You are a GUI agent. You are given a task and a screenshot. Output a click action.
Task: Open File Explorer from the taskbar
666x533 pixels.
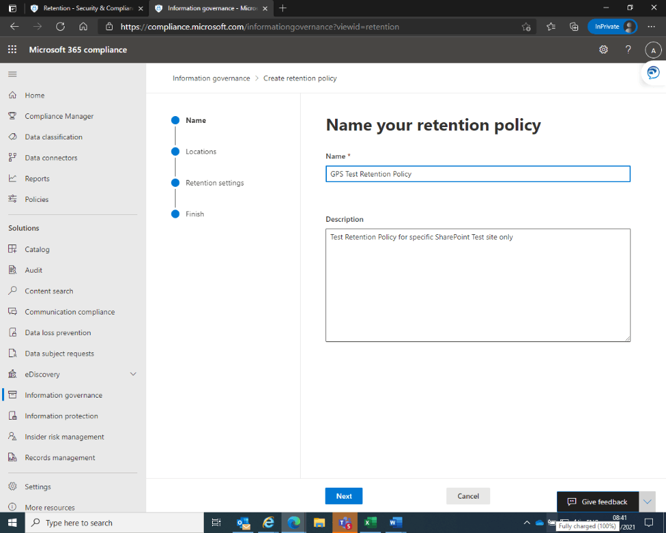pyautogui.click(x=319, y=523)
